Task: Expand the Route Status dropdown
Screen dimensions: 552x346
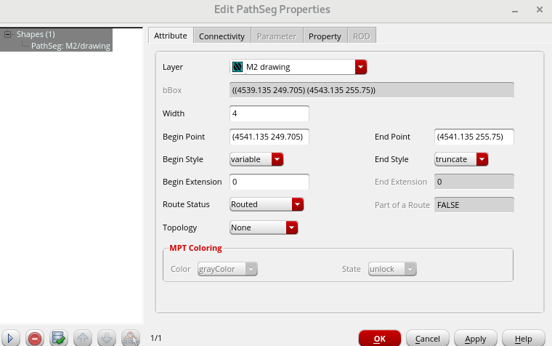Action: [297, 204]
